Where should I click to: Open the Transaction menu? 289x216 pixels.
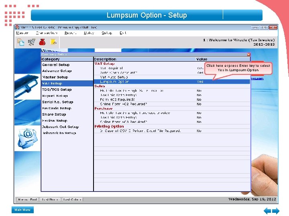point(47,33)
